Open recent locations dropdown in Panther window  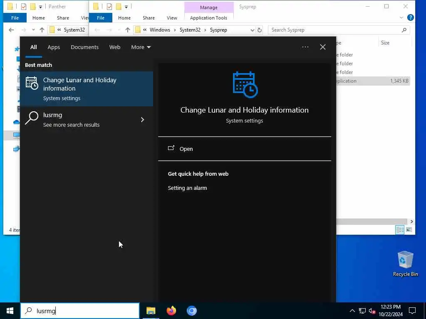(x=33, y=30)
